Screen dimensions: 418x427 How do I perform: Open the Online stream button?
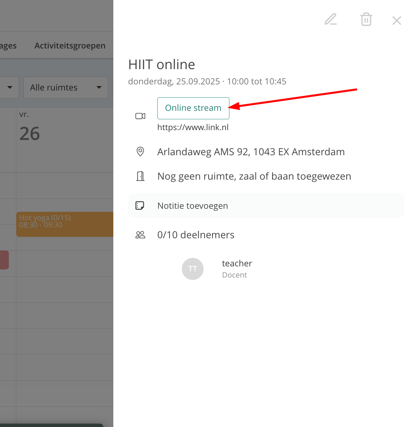point(193,108)
